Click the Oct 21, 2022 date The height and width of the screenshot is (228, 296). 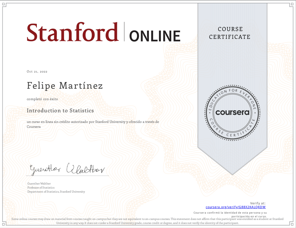(37, 72)
